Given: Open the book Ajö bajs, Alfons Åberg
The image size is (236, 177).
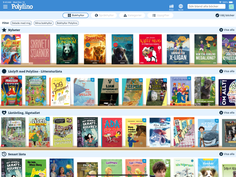Looking at the screenshot, I should 35,168.
